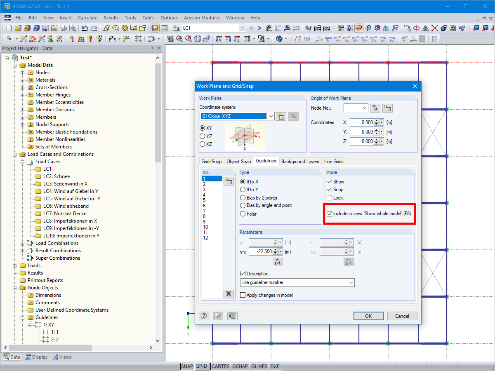Open the Calculate menu
Viewport: 495px width, 371px height.
tap(87, 18)
